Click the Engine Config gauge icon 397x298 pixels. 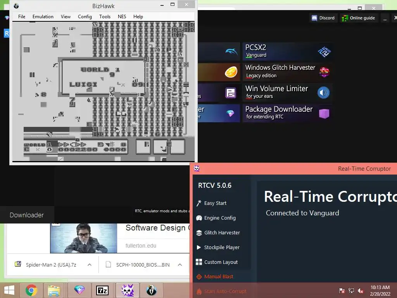coord(199,218)
